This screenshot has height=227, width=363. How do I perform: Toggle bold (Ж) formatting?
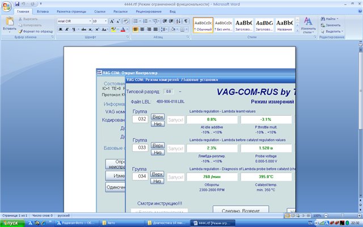pos(61,30)
